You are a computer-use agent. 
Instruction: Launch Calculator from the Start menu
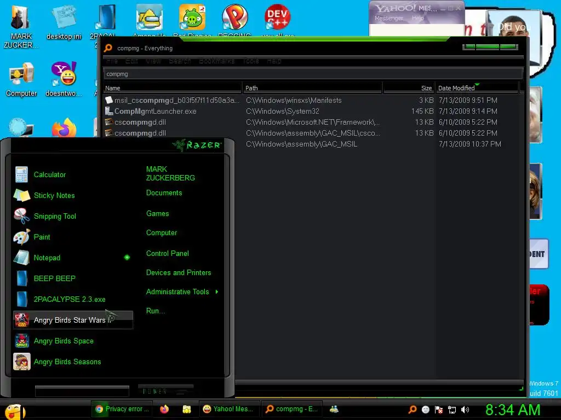[x=73, y=174]
